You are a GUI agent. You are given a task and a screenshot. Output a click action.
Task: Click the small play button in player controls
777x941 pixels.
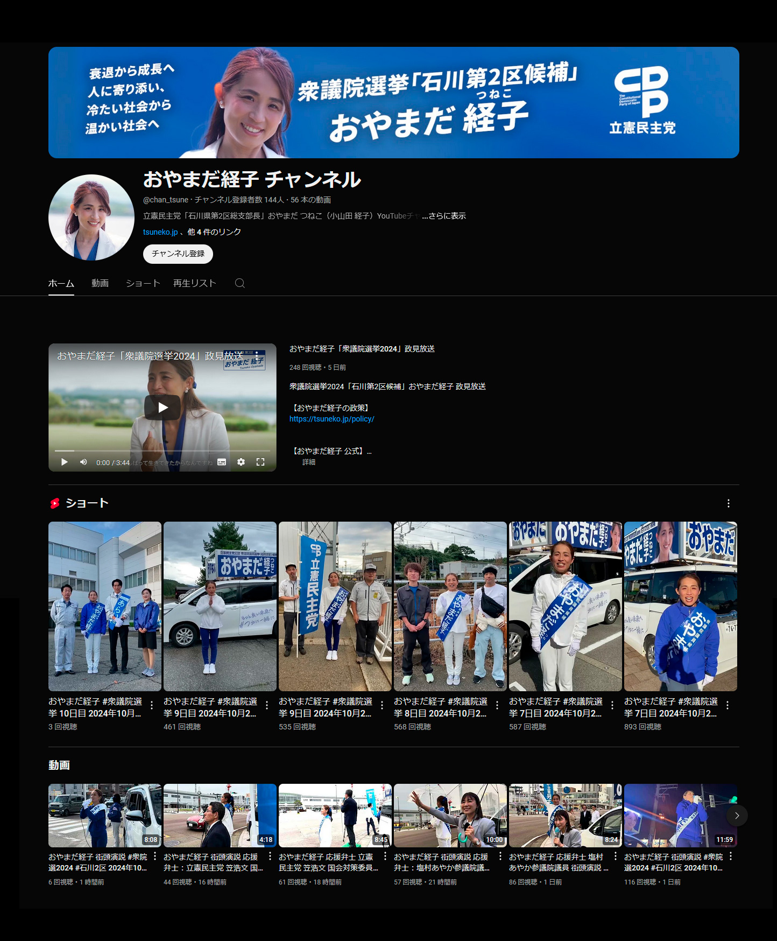[x=65, y=462]
